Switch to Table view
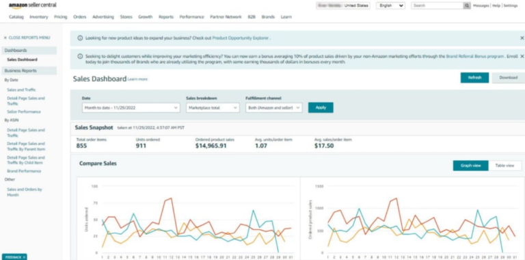Viewport: 525px width, 260px height. (504, 166)
